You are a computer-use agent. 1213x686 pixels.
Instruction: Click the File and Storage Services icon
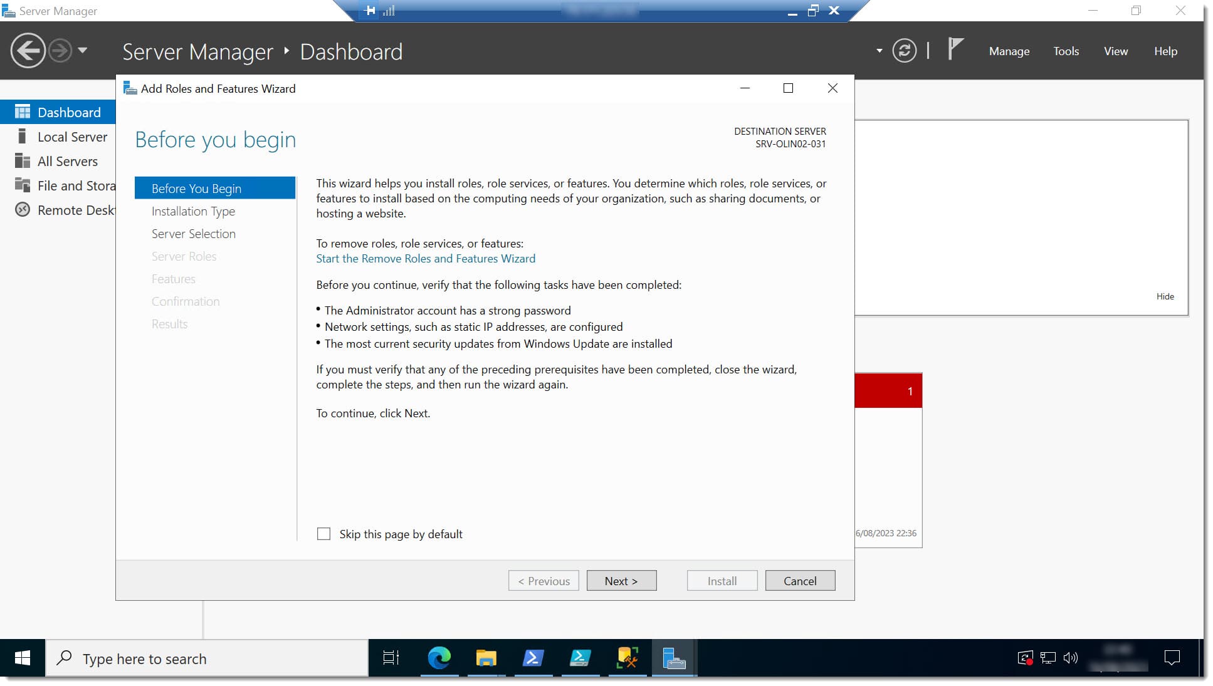pyautogui.click(x=23, y=185)
